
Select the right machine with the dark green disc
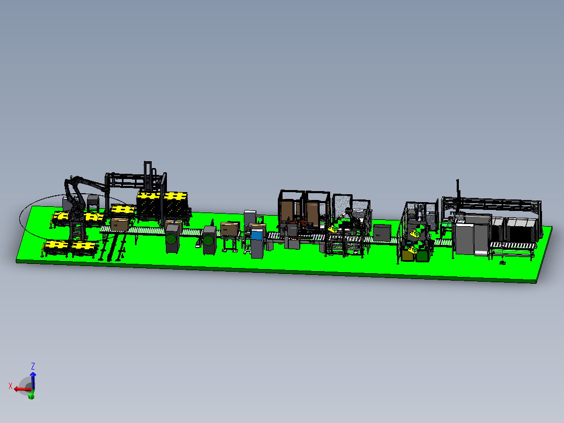(x=209, y=240)
